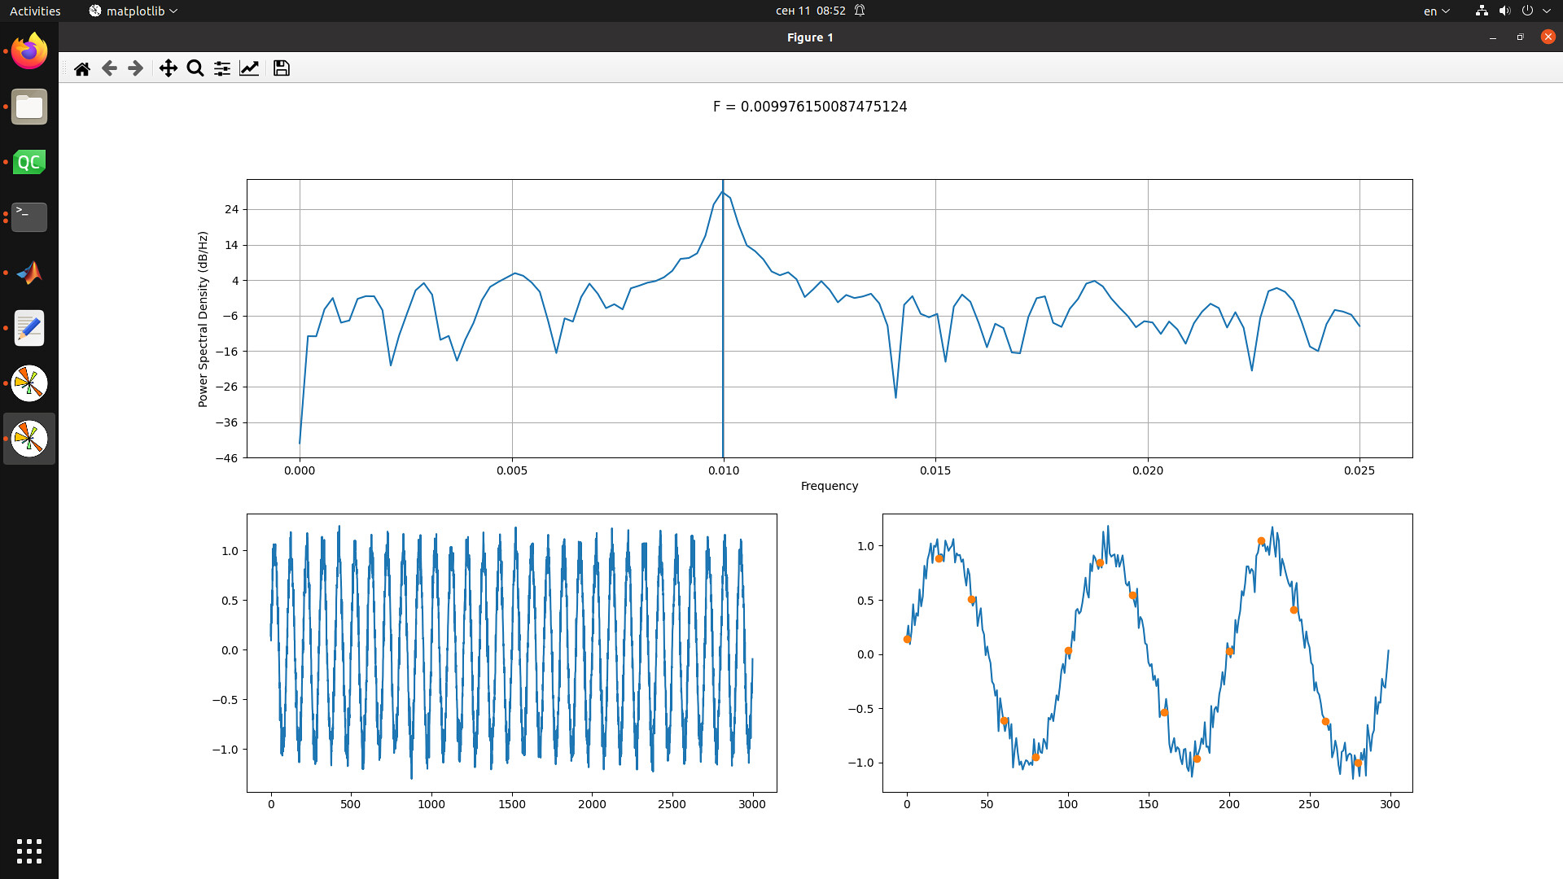Open Qt Creator from dock

(29, 162)
